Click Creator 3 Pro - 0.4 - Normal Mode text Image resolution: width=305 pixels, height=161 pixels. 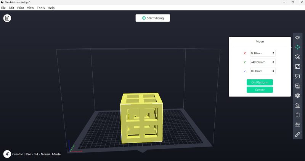point(36,154)
